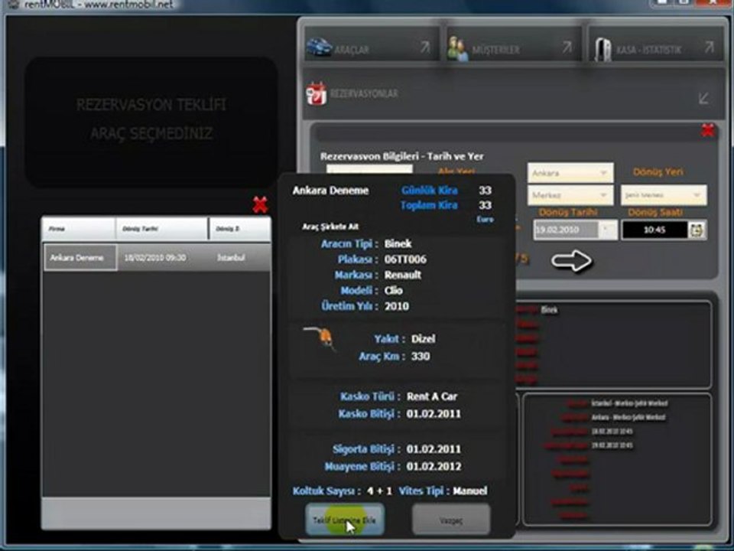Open the clock icon beside return time

coord(697,230)
